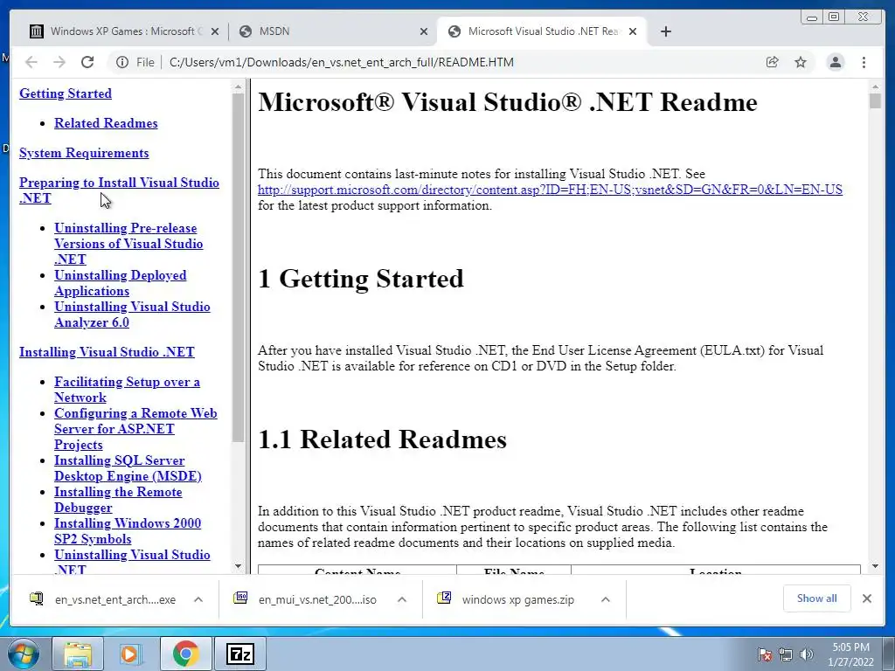The height and width of the screenshot is (671, 895).
Task: Close the Windows XP Games tab
Action: pos(215,31)
